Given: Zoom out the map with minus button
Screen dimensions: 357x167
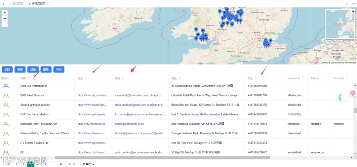Looking at the screenshot, I should [x=5, y=19].
